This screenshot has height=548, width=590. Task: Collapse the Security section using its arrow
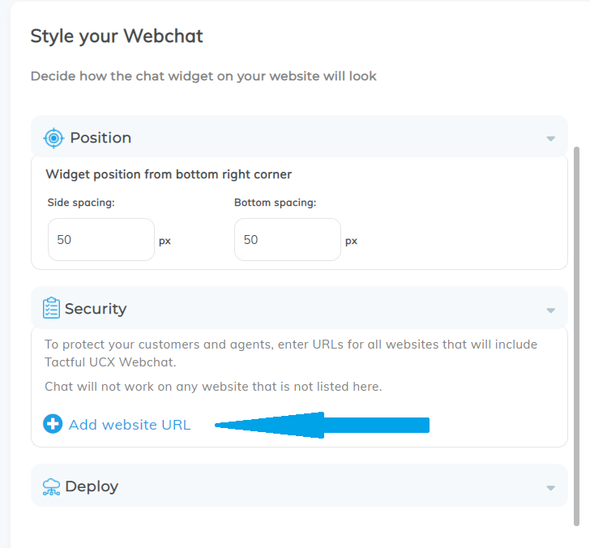550,310
